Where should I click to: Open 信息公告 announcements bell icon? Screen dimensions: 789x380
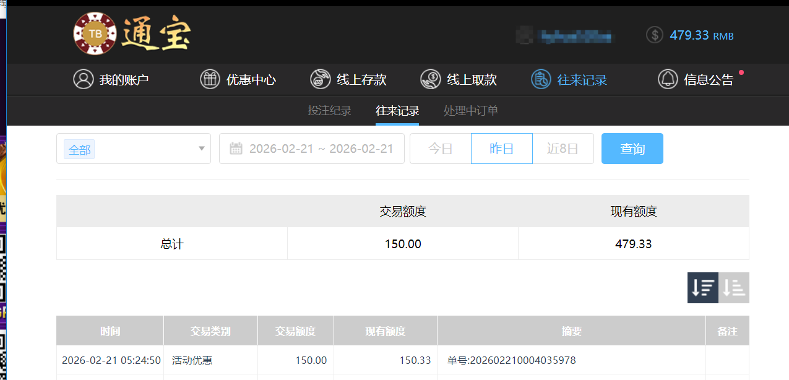(x=668, y=79)
